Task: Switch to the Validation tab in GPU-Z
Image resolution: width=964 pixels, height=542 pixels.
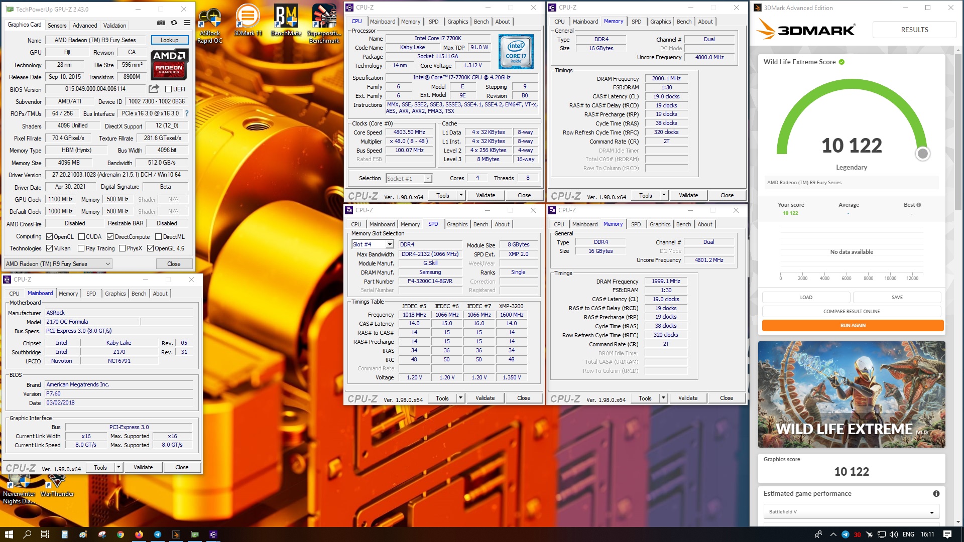Action: (114, 26)
